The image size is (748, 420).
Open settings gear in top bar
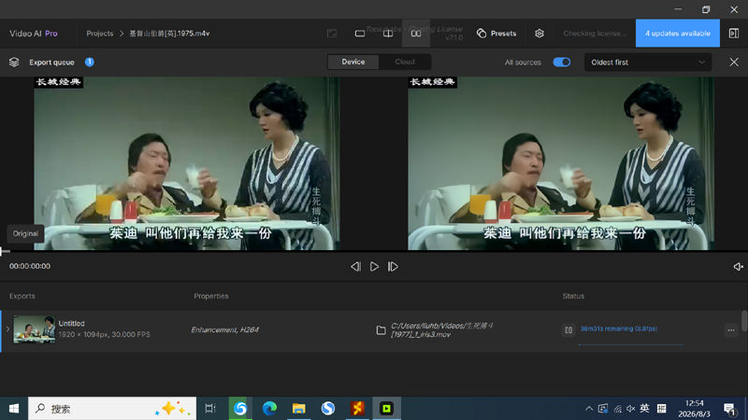[x=539, y=34]
